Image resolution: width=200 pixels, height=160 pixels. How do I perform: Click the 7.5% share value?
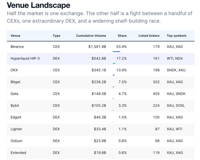pyautogui.click(x=123, y=82)
